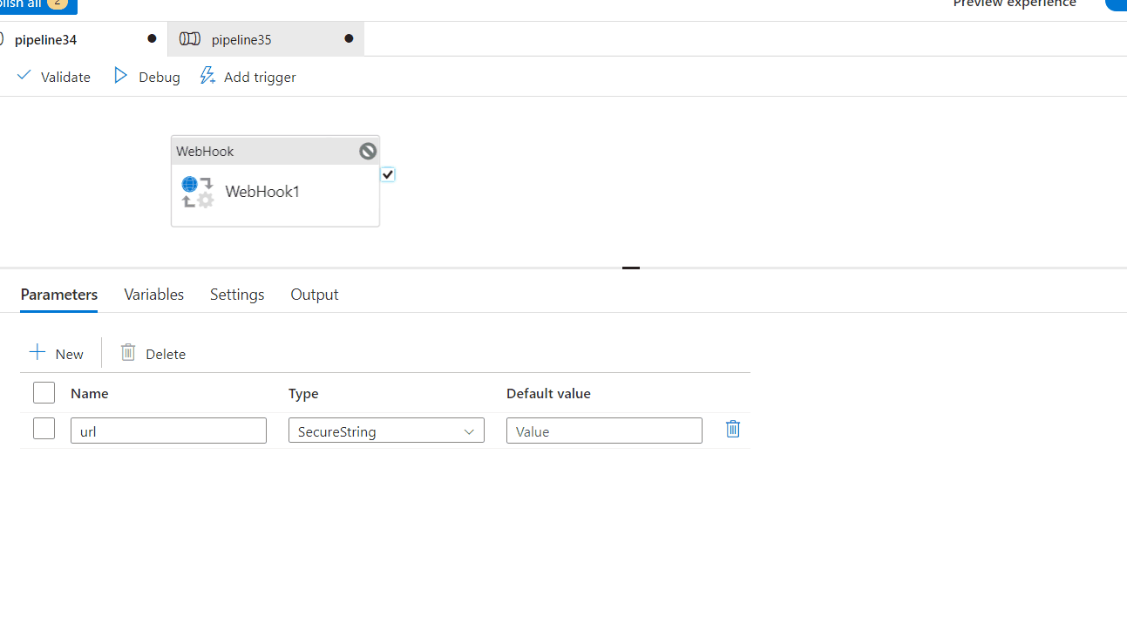
Task: Click the Delete trash icon above the parameters table
Action: point(127,352)
